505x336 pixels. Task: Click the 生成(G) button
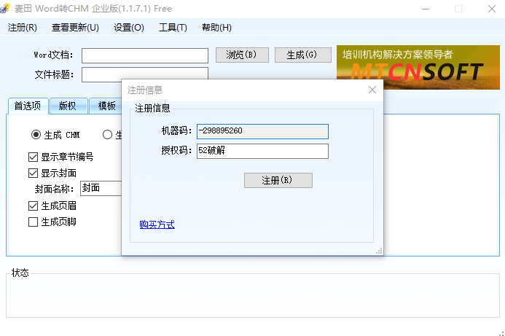pos(302,55)
